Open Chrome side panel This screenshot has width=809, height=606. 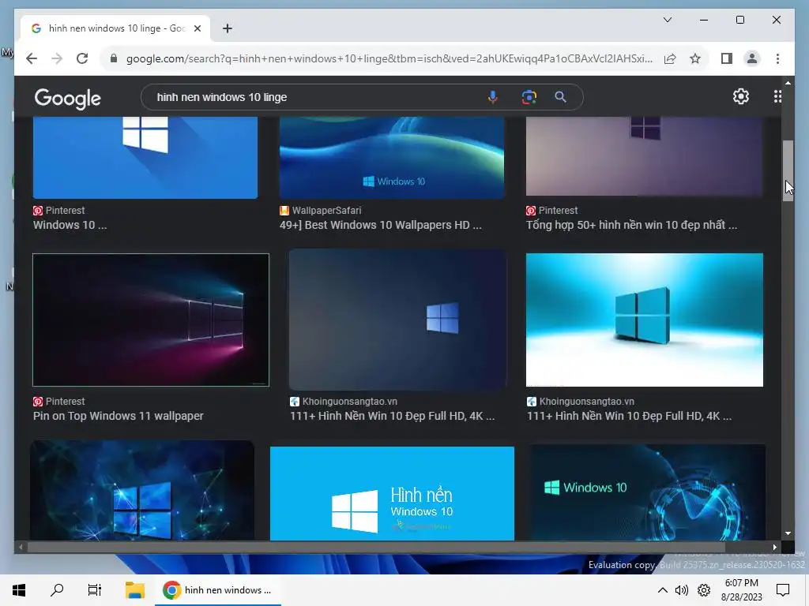point(727,58)
